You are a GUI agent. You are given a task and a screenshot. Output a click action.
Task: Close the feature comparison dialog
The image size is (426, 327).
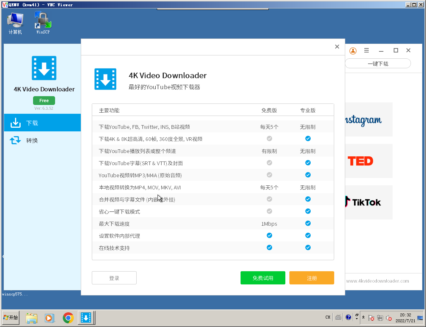click(337, 47)
